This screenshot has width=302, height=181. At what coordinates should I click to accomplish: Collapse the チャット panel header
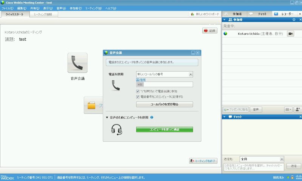(225, 117)
